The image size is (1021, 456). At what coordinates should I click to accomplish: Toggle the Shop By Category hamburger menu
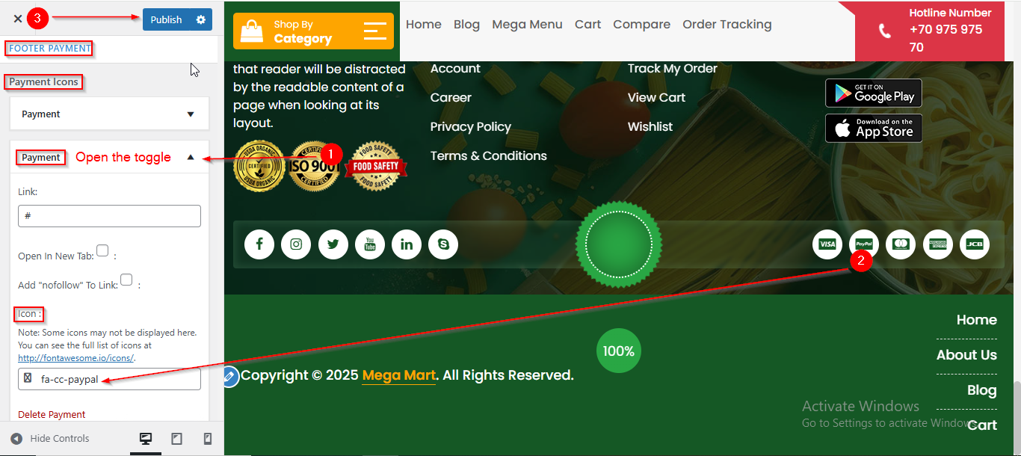point(374,31)
